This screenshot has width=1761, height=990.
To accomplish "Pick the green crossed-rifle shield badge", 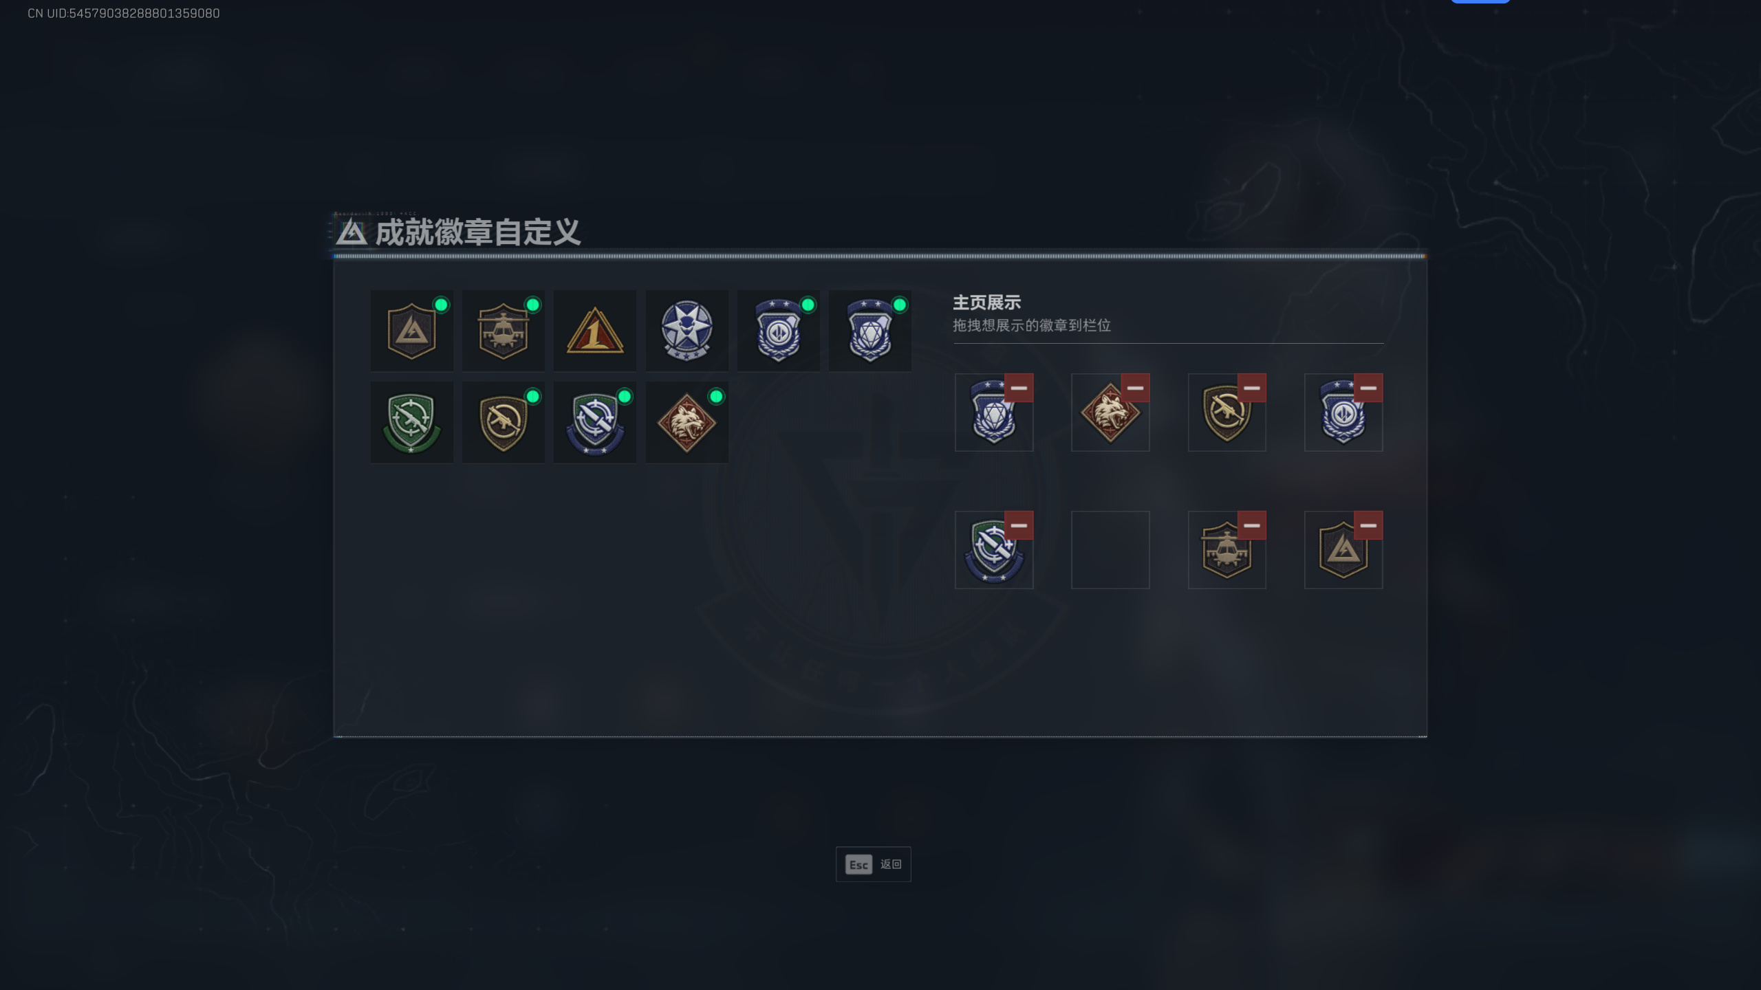I will click(x=411, y=422).
